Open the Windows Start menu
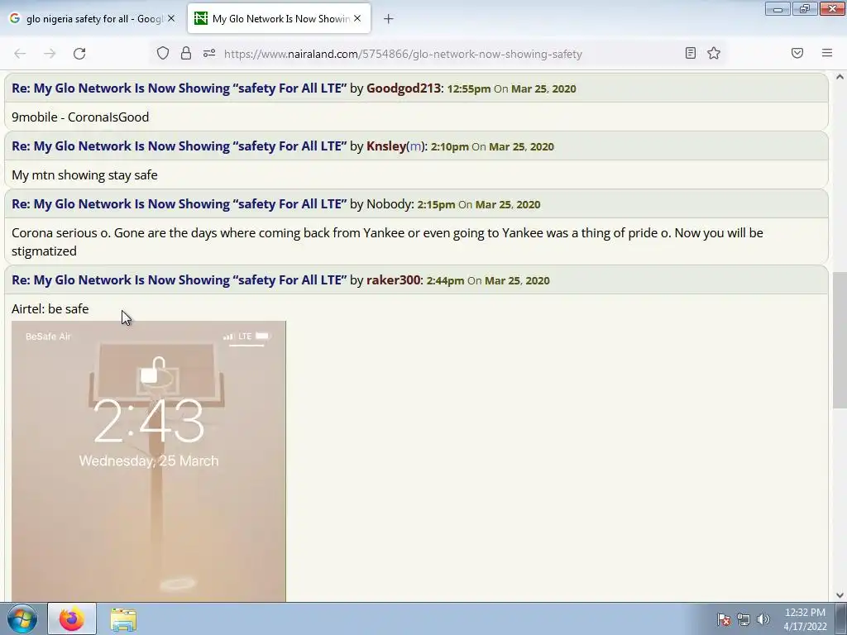This screenshot has width=847, height=635. click(22, 618)
